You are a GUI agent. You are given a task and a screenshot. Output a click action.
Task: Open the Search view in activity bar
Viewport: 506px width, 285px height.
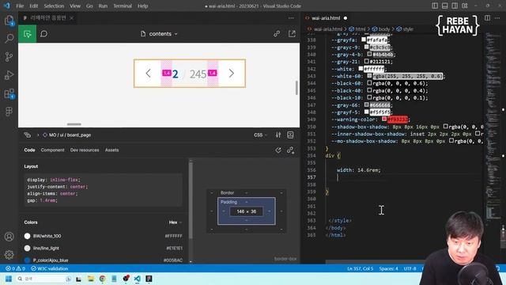point(9,39)
